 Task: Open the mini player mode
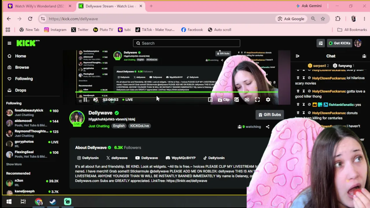(x=210, y=100)
